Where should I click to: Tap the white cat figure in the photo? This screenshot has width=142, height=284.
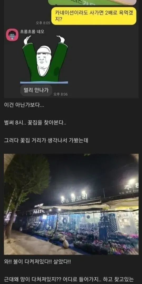pyautogui.click(x=65, y=242)
